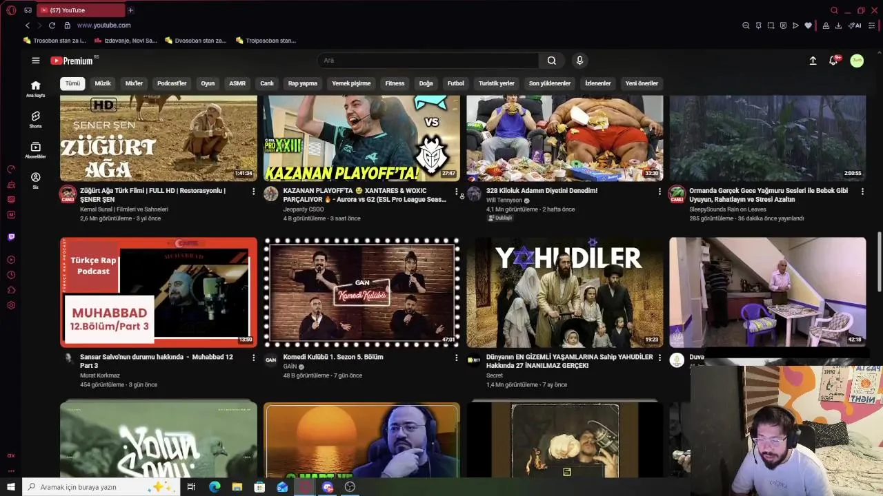Open the YAHUDİLER video thumbnail
The width and height of the screenshot is (883, 496).
click(565, 293)
